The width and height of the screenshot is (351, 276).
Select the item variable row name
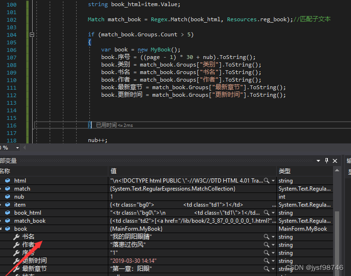[x=20, y=205]
